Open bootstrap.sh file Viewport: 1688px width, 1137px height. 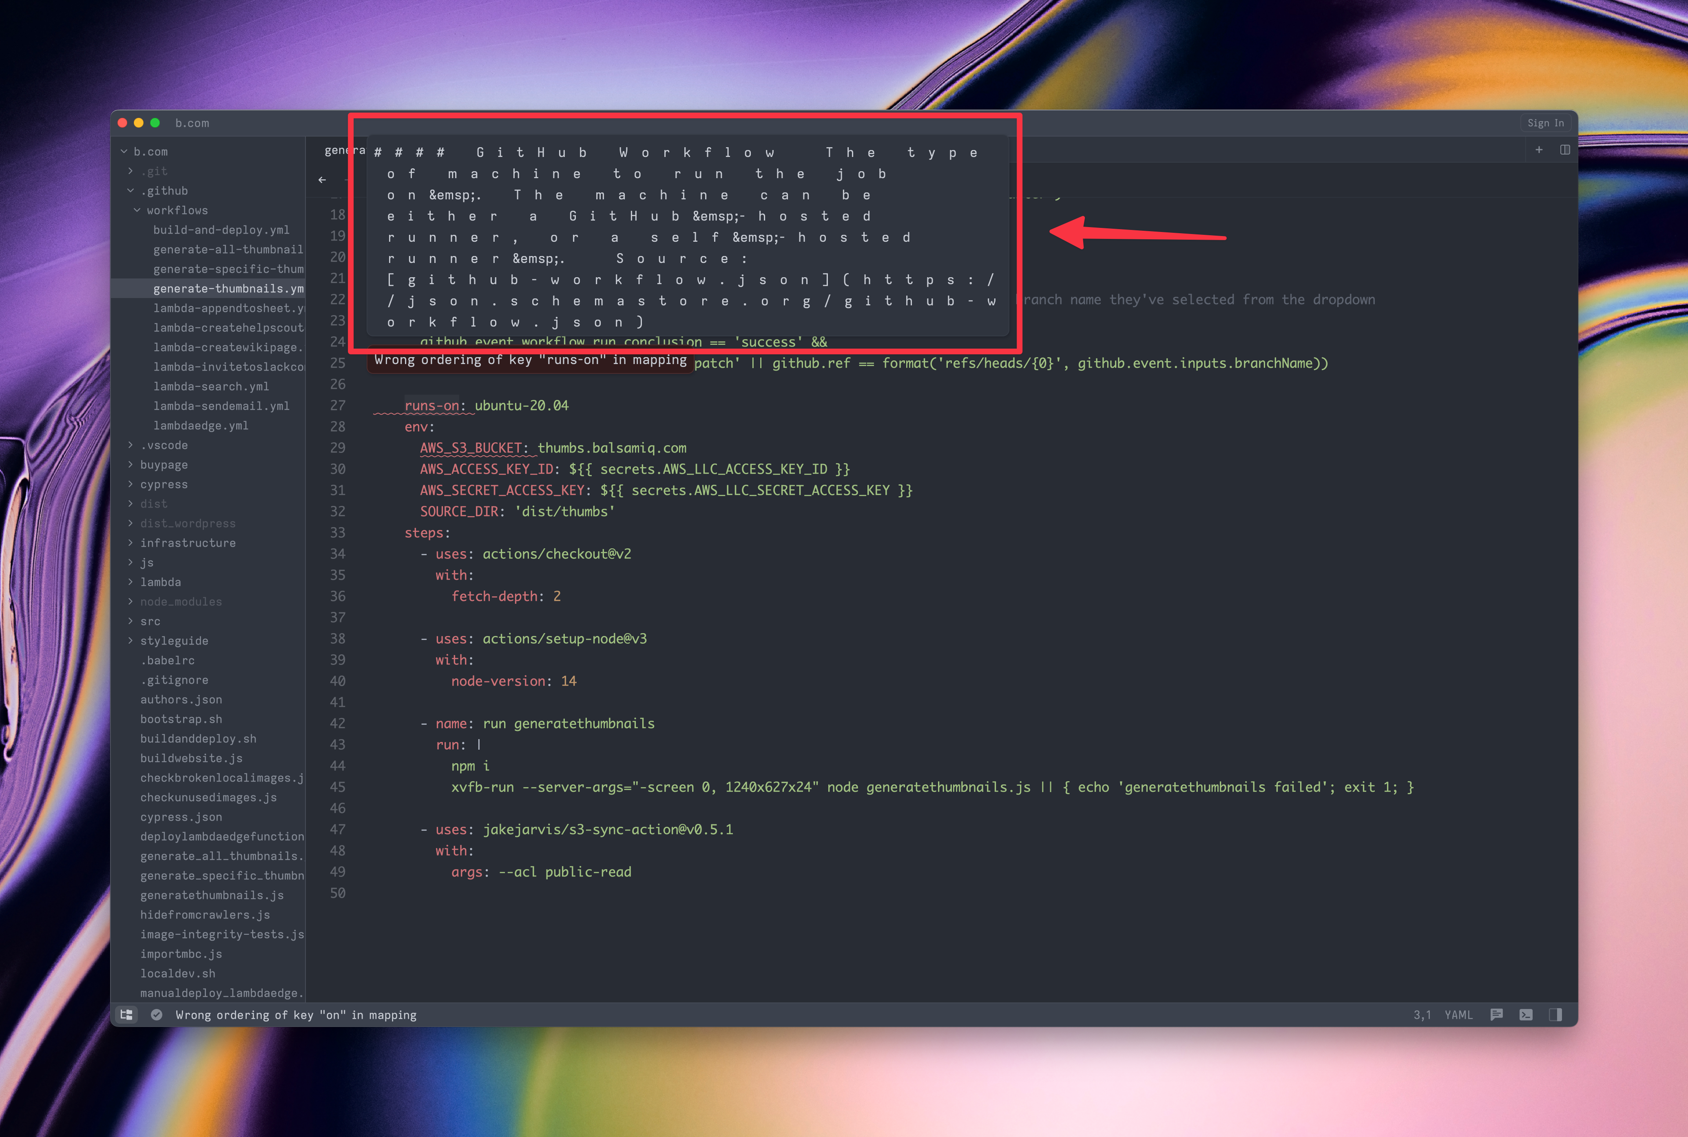[181, 719]
